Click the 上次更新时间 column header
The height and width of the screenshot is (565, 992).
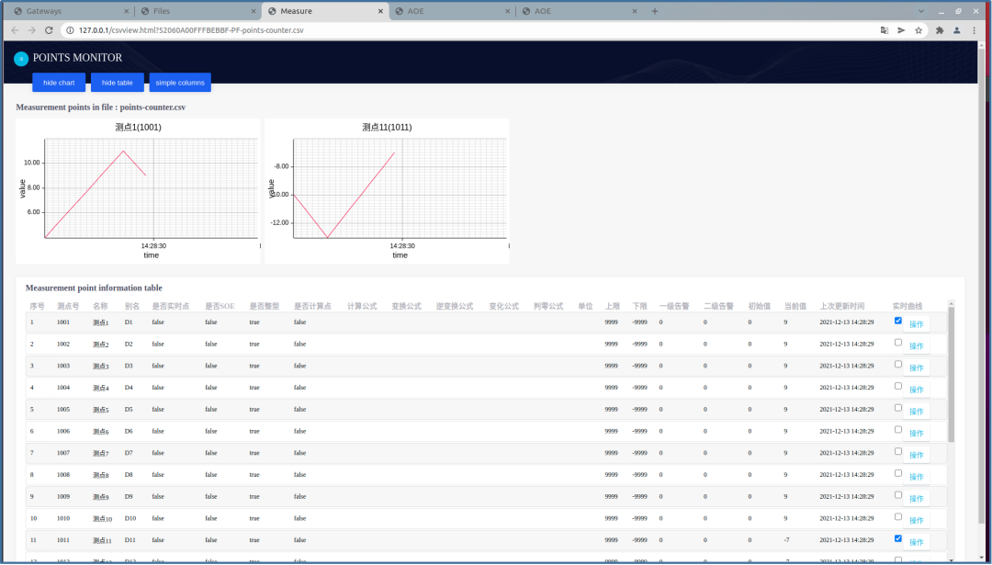click(x=841, y=306)
